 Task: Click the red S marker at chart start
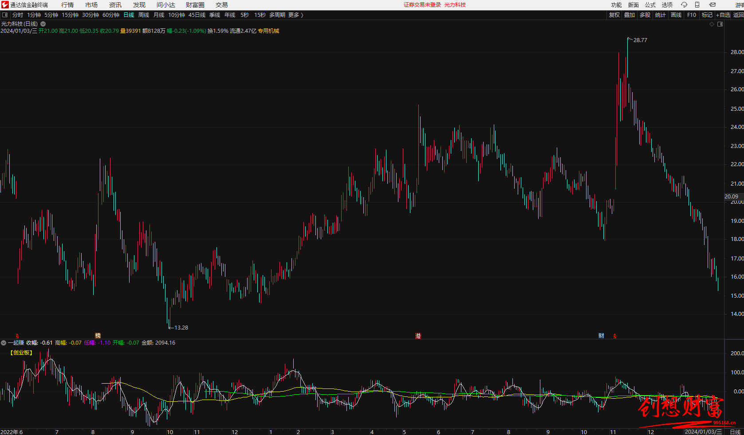tap(17, 336)
